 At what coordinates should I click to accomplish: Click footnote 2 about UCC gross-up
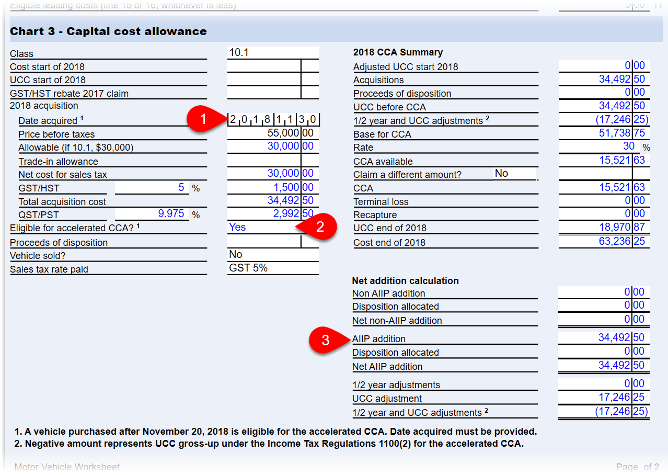(269, 444)
